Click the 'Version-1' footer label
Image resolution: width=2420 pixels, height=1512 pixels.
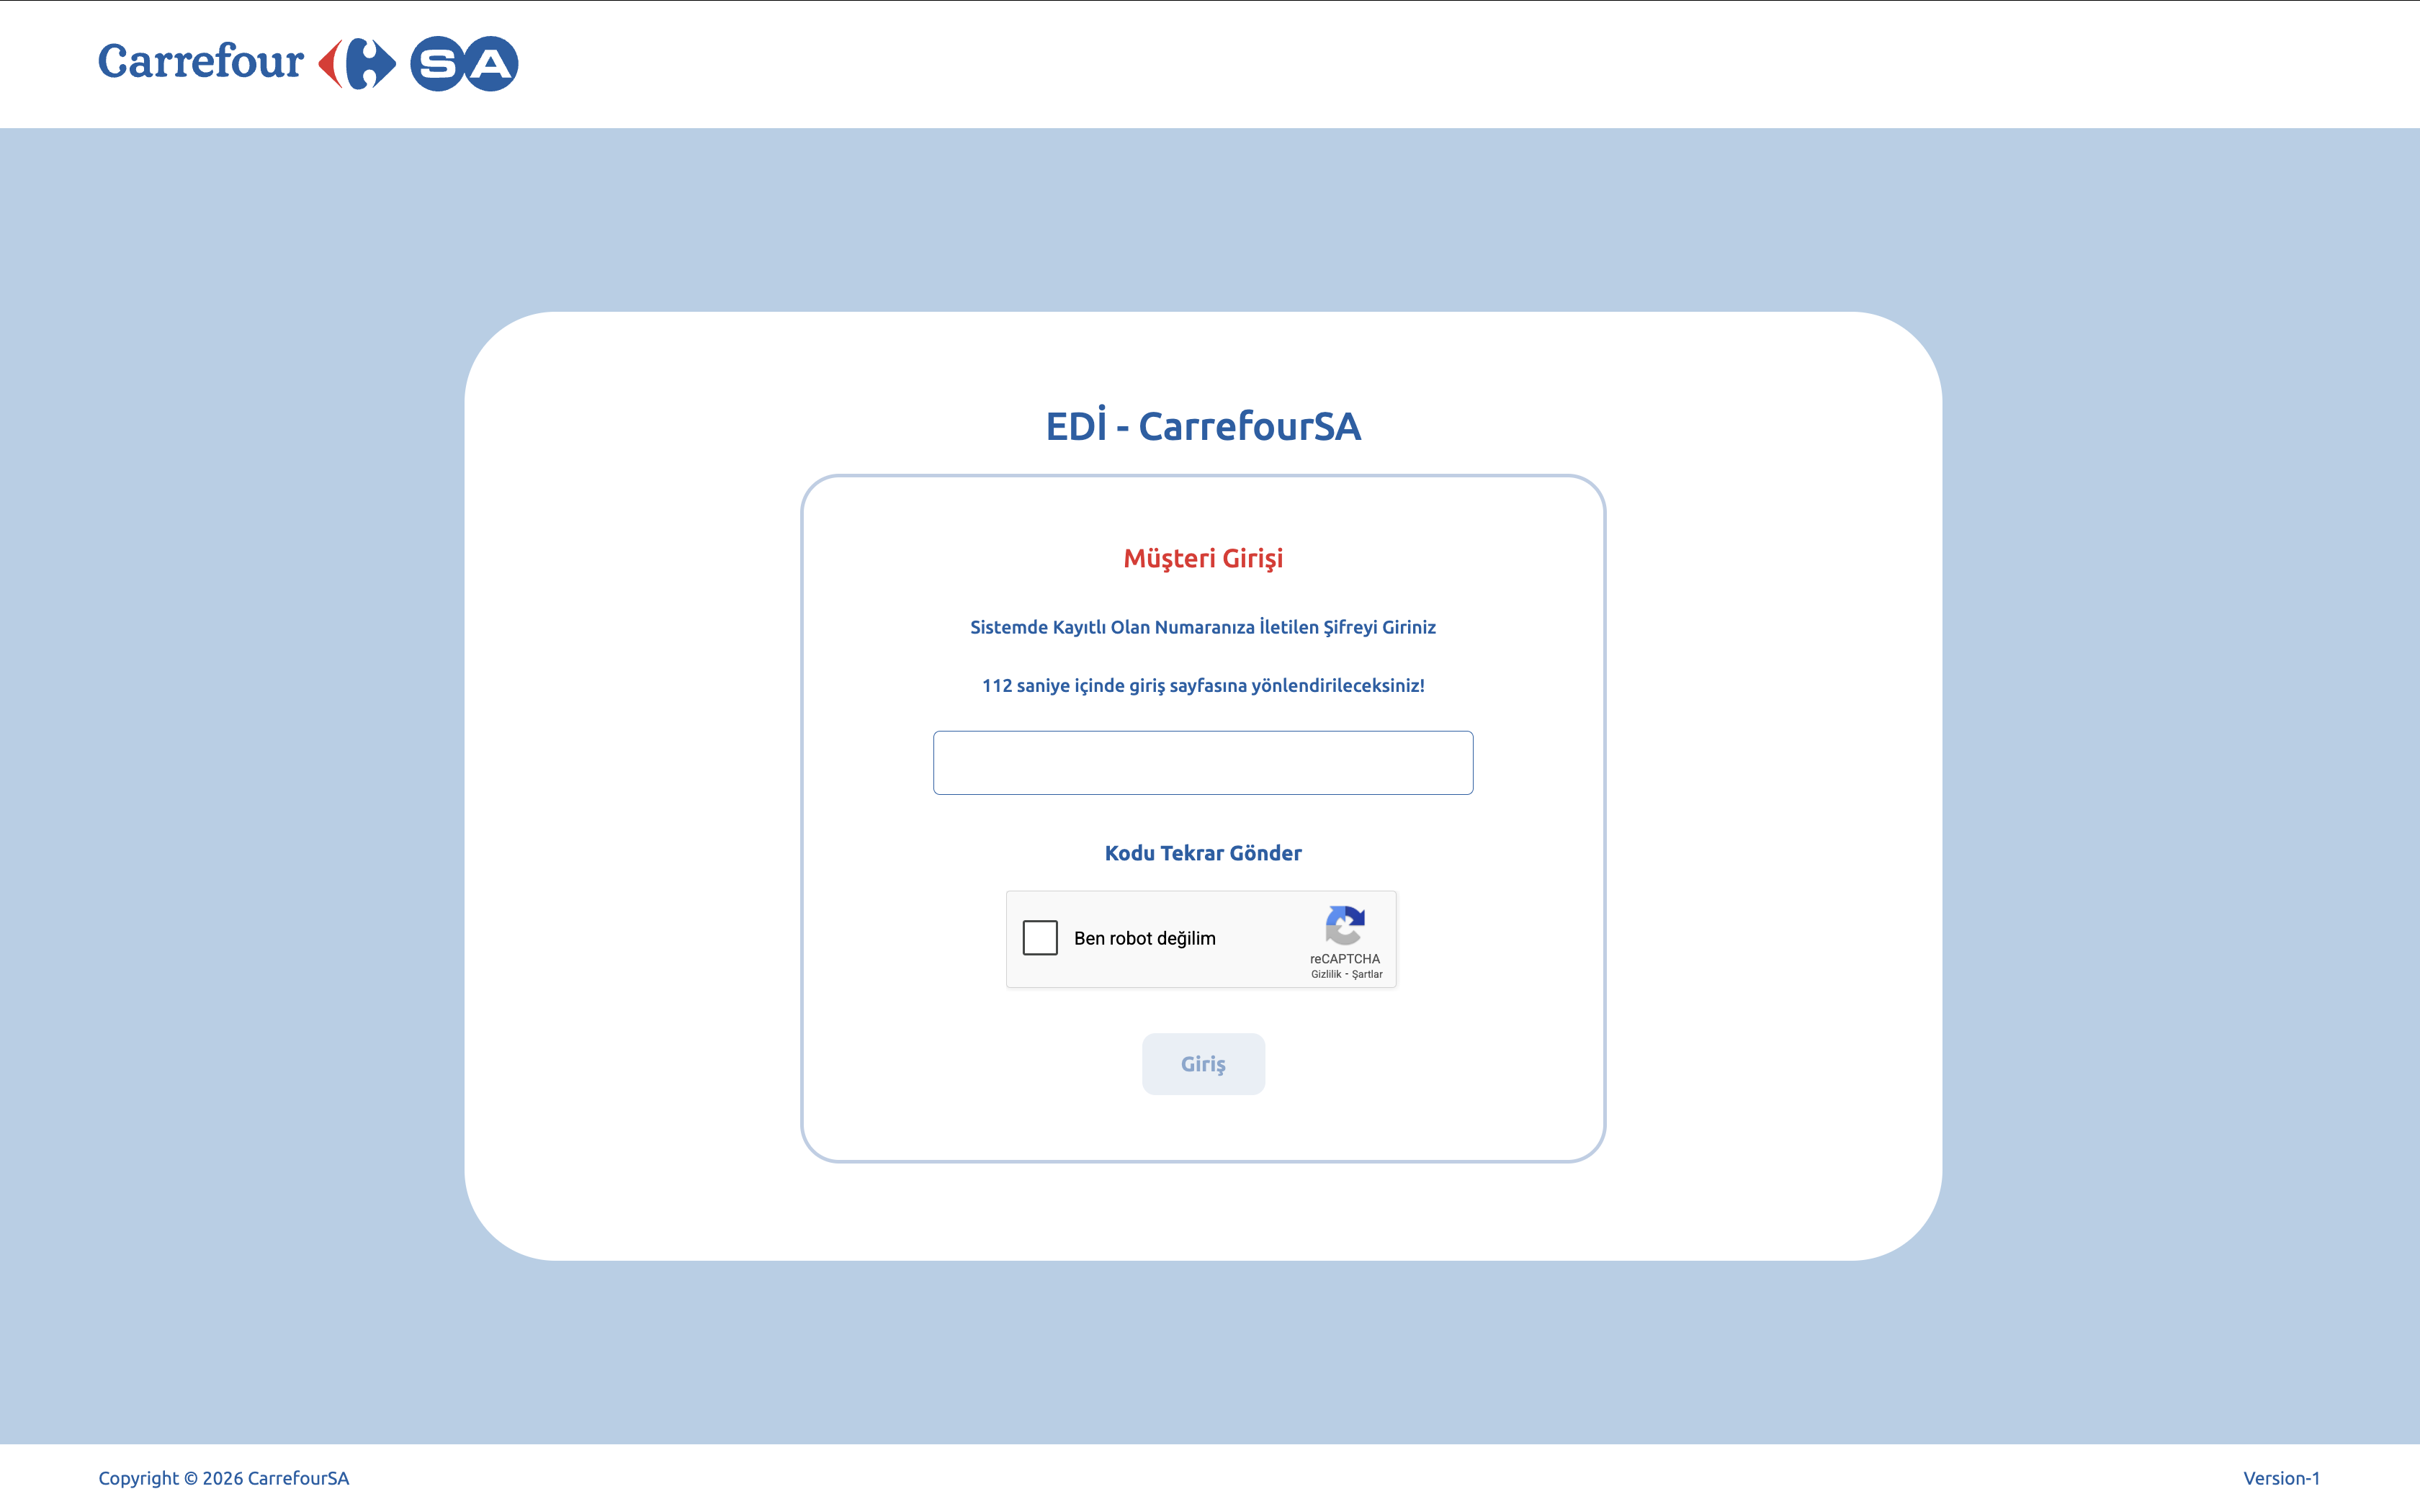[2280, 1478]
